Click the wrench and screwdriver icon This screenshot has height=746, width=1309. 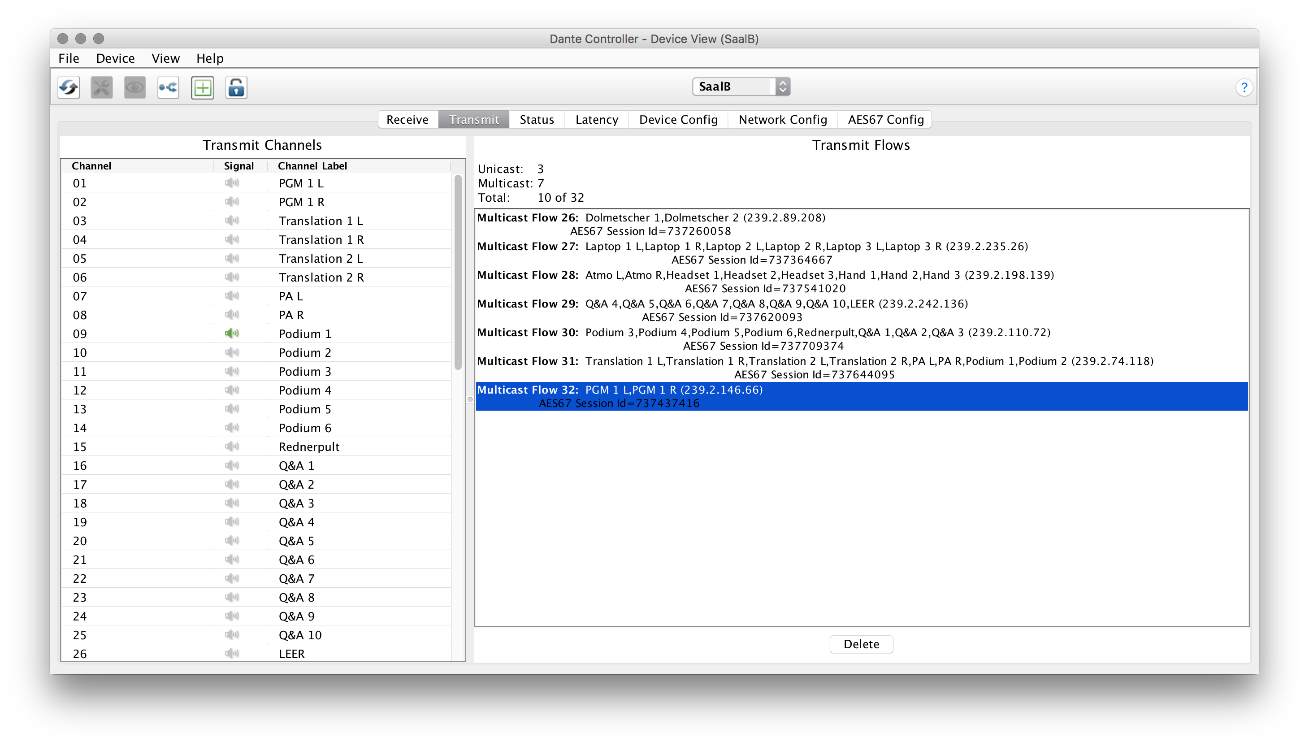pos(101,87)
